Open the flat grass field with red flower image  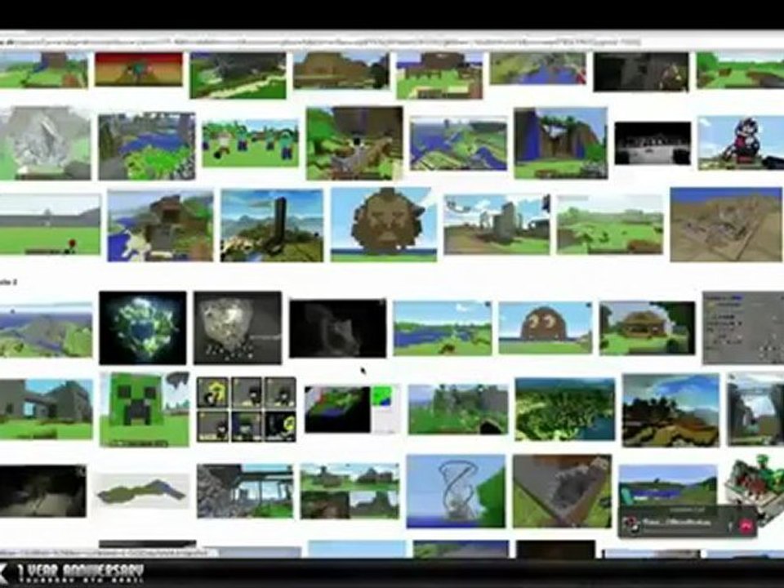[50, 225]
